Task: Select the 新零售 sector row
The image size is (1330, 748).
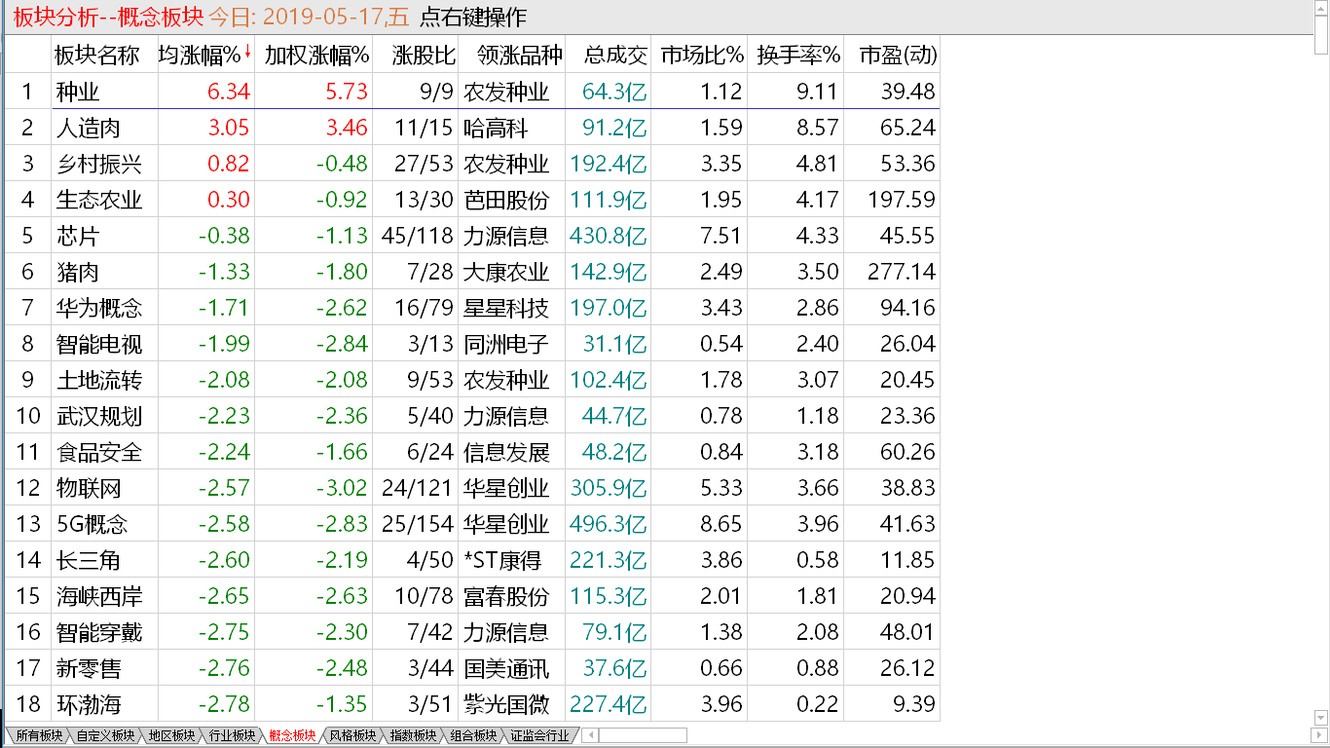Action: point(472,668)
